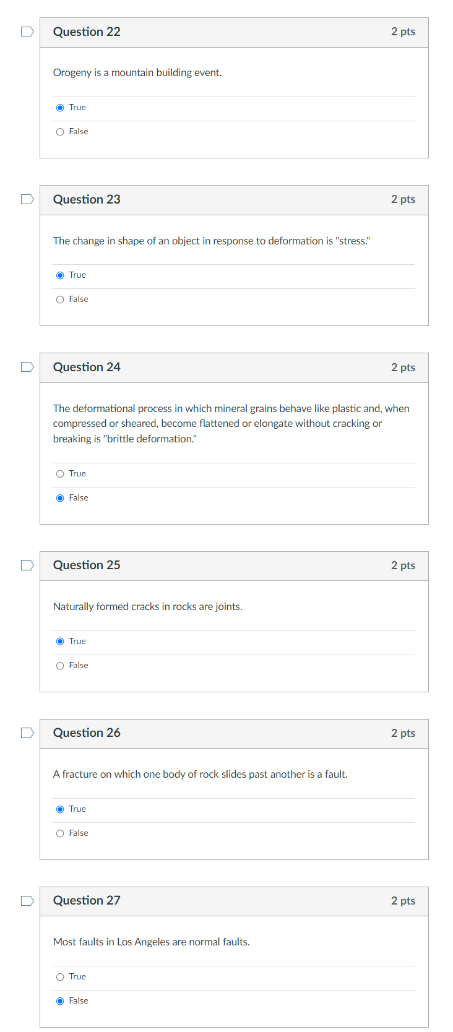Flag Question 27 with the bookmark icon
Image resolution: width=453 pixels, height=1032 pixels.
coord(27,900)
